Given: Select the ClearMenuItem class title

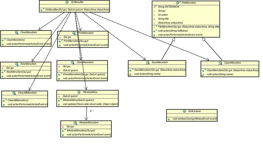Looking at the screenshot, I should pyautogui.click(x=29, y=32).
